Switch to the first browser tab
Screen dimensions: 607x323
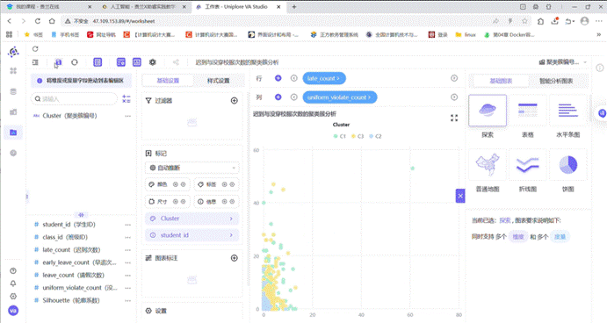click(49, 7)
